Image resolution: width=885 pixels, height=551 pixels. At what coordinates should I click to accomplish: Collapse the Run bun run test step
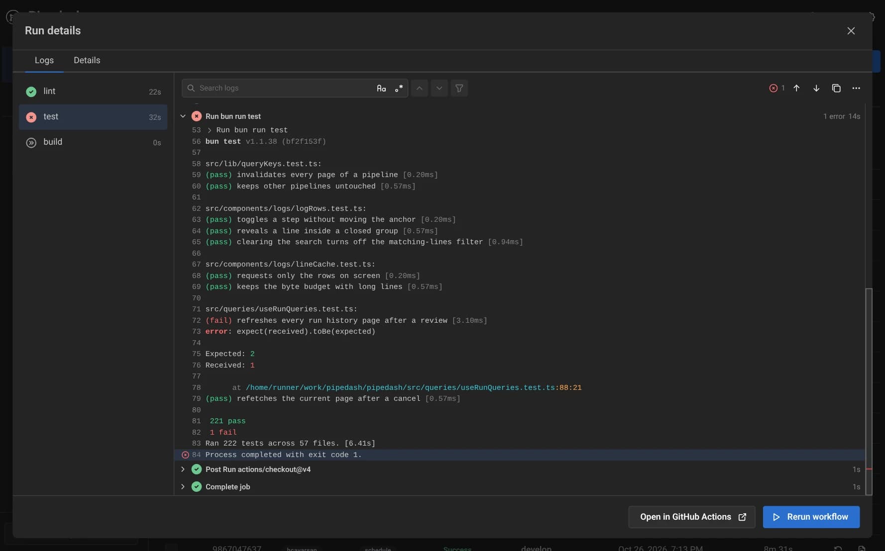(183, 116)
